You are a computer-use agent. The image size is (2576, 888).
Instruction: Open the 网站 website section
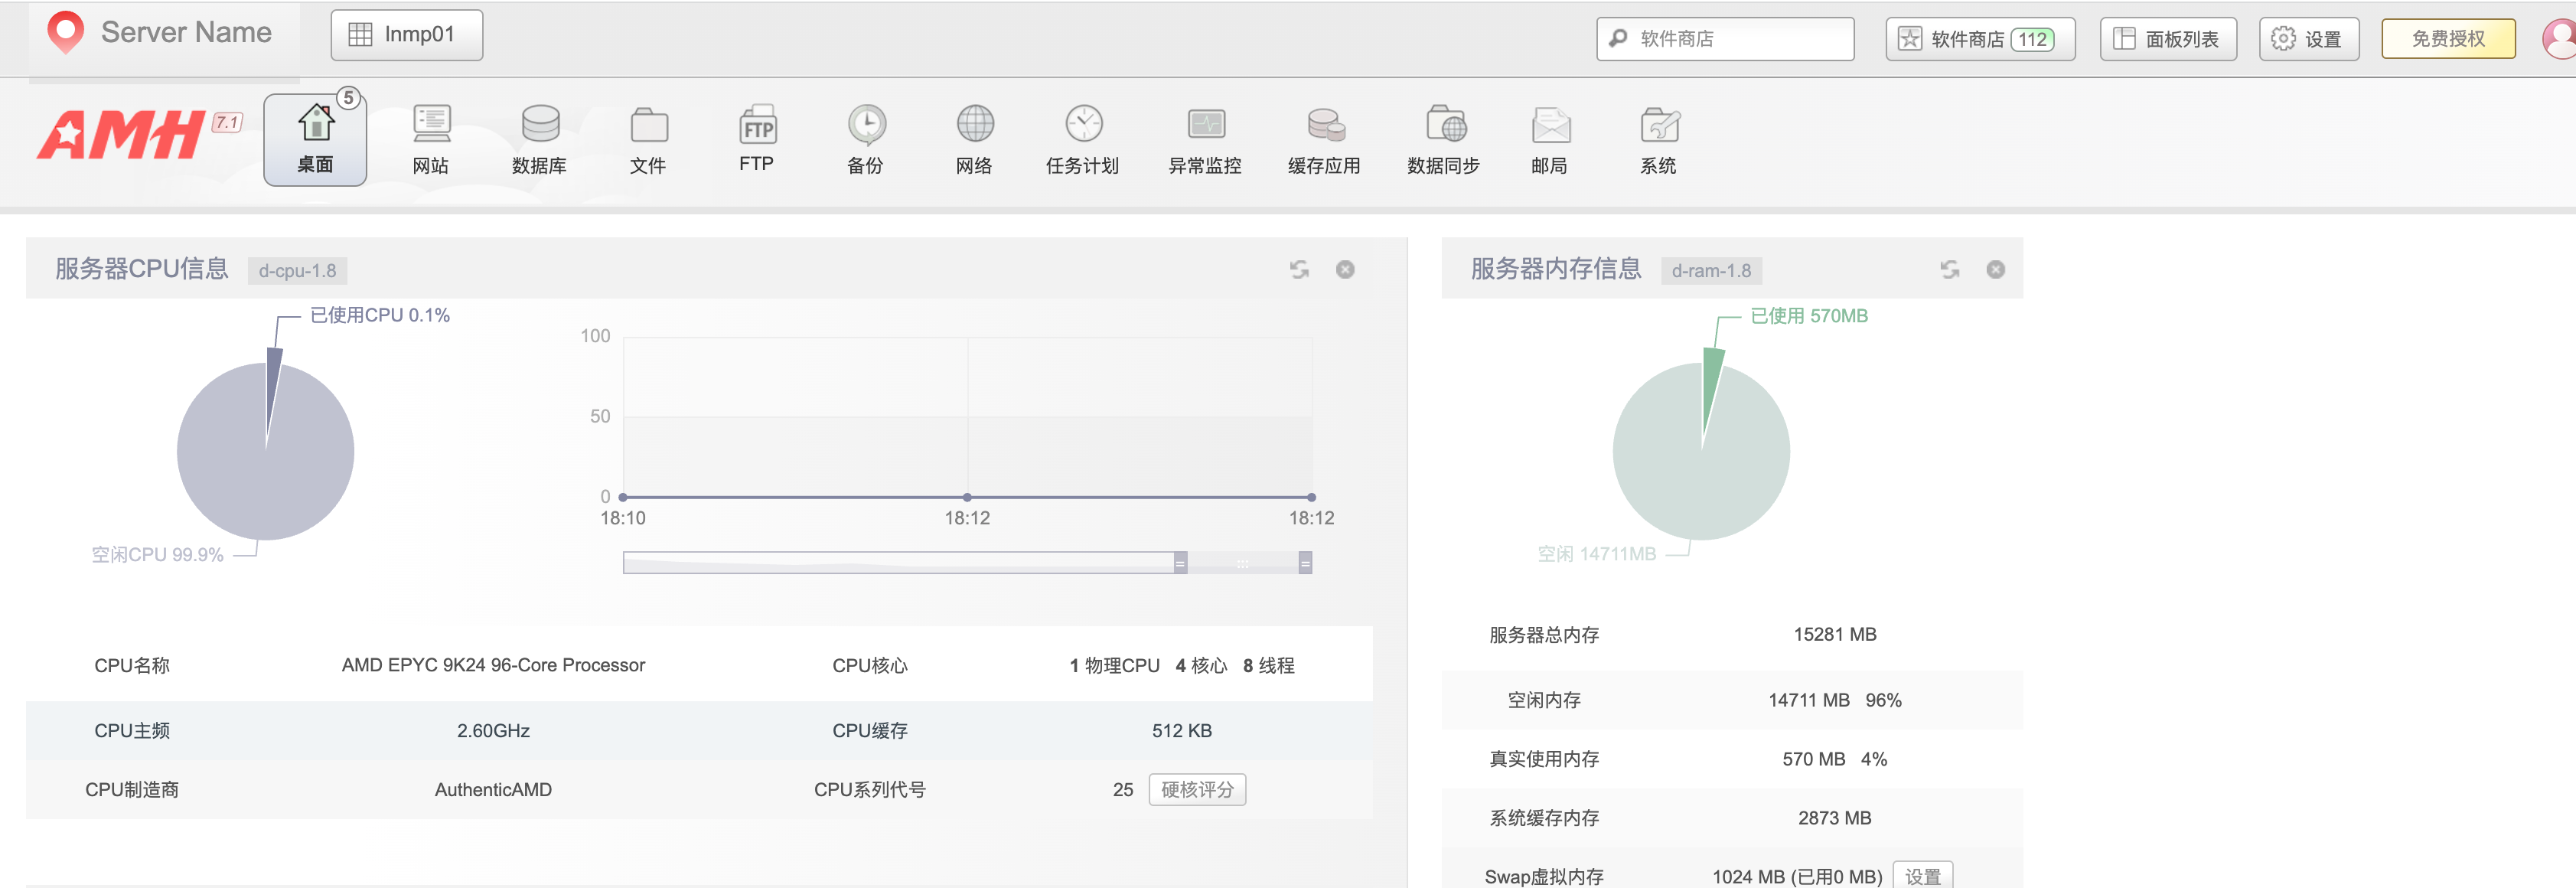coord(431,139)
